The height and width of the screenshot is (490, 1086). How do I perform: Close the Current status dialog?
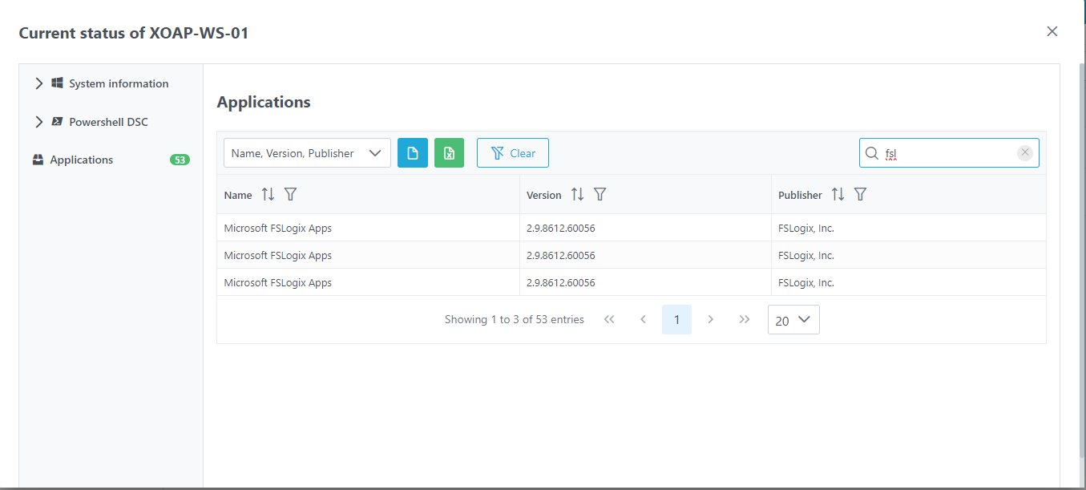1052,31
